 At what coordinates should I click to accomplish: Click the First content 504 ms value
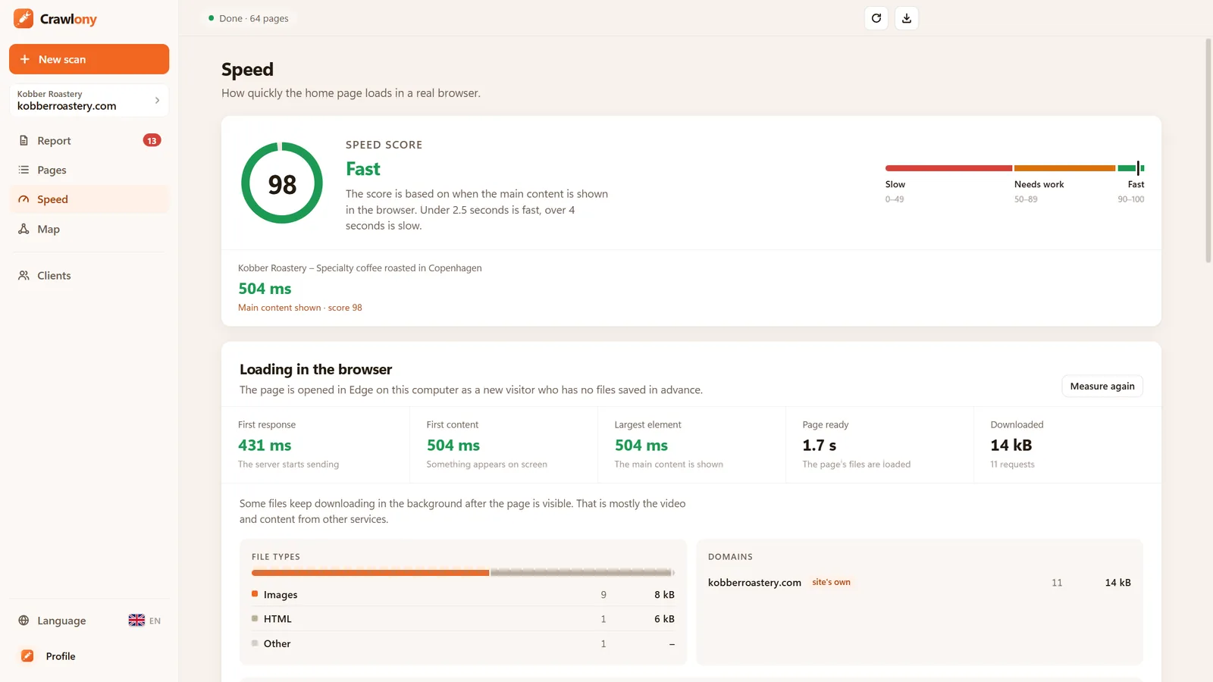click(453, 446)
